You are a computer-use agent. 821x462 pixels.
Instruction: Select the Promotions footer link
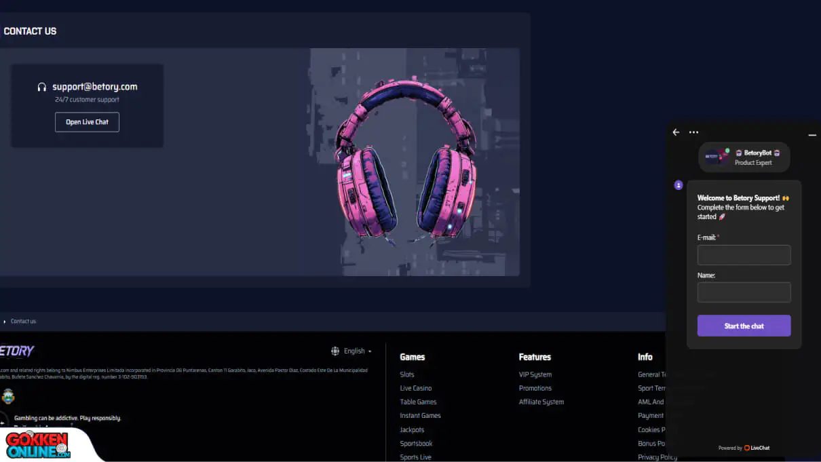(x=535, y=388)
